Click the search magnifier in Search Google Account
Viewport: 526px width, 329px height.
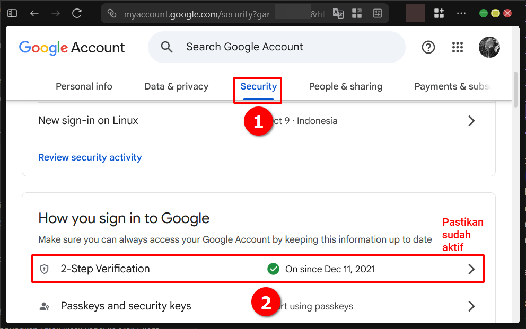pyautogui.click(x=166, y=47)
